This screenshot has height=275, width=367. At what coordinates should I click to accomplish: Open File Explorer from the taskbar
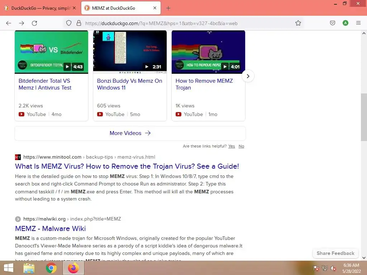pyautogui.click(x=29, y=268)
